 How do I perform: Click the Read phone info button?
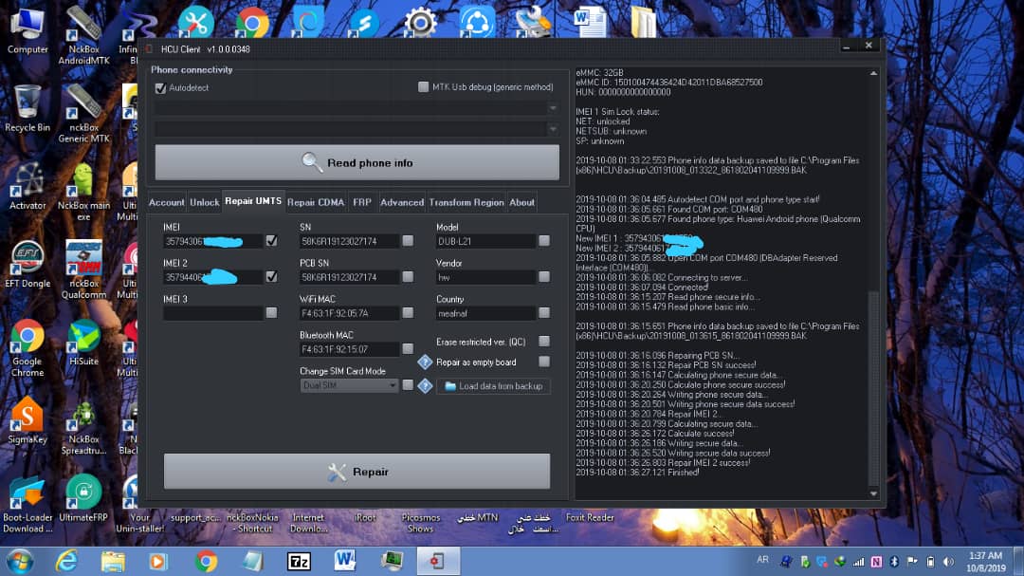point(357,163)
